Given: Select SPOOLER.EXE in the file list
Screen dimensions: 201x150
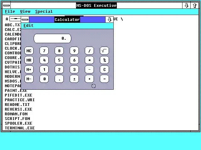Looking at the screenshot, I should [19, 123].
